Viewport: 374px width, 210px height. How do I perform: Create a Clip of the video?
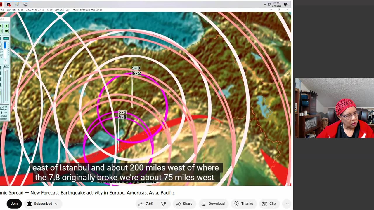pyautogui.click(x=269, y=204)
